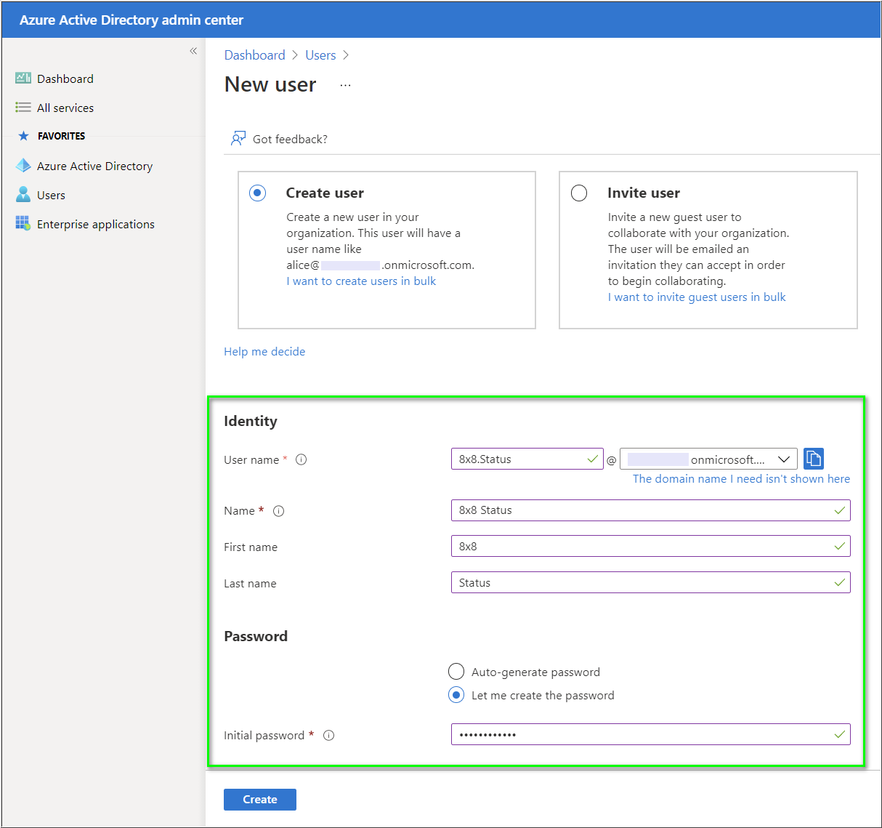Viewport: 882px width, 828px height.
Task: Select the Create user radio button
Action: [257, 193]
